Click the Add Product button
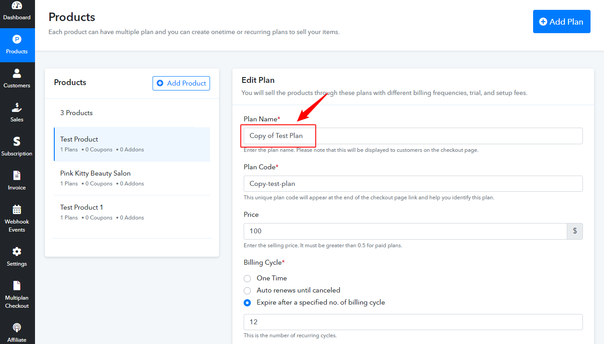 point(181,83)
